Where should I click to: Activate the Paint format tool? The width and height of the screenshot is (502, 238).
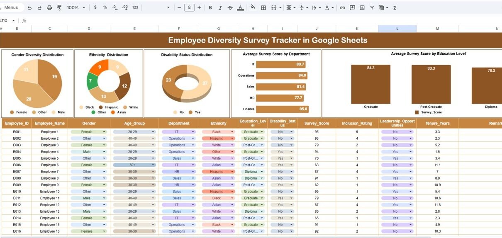(x=59, y=7)
